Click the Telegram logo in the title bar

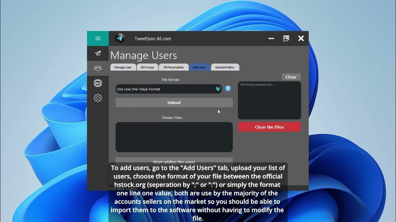click(x=120, y=38)
